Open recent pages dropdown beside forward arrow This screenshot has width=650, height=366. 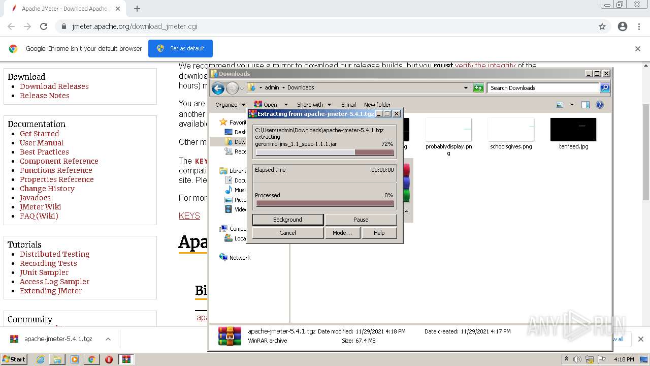[242, 88]
